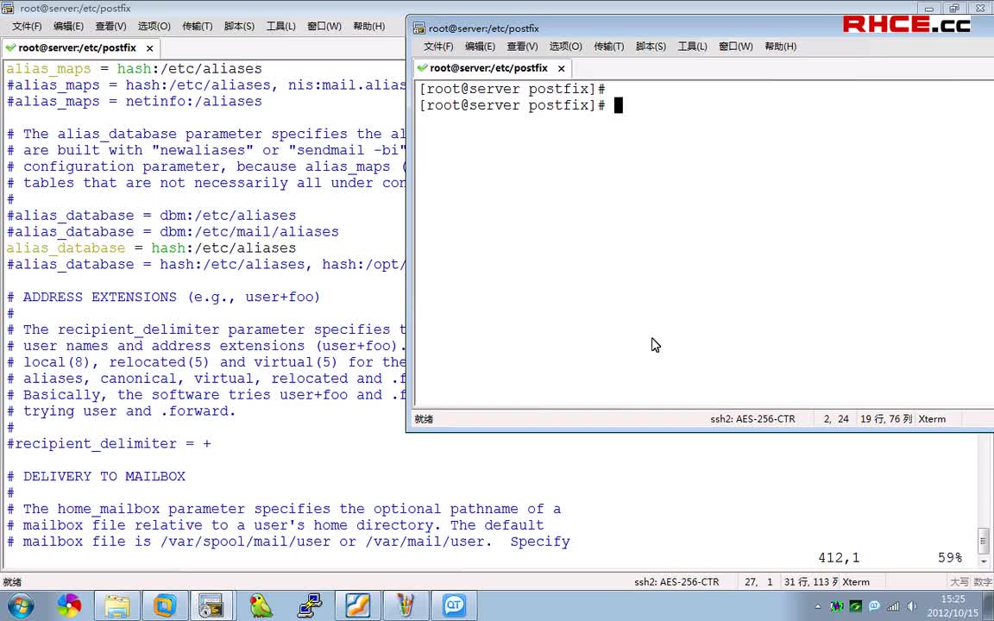This screenshot has height=621, width=994.
Task: Open 选项(O) menu in the front window
Action: 565,47
